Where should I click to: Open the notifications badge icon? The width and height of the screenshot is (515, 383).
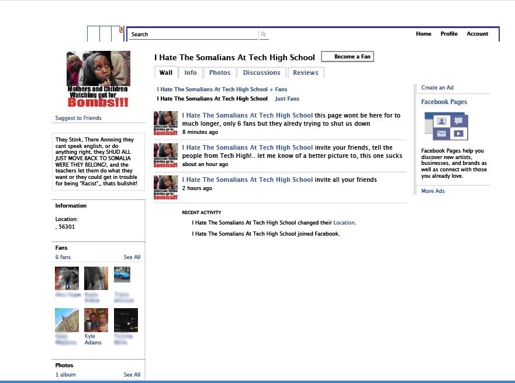point(122,29)
